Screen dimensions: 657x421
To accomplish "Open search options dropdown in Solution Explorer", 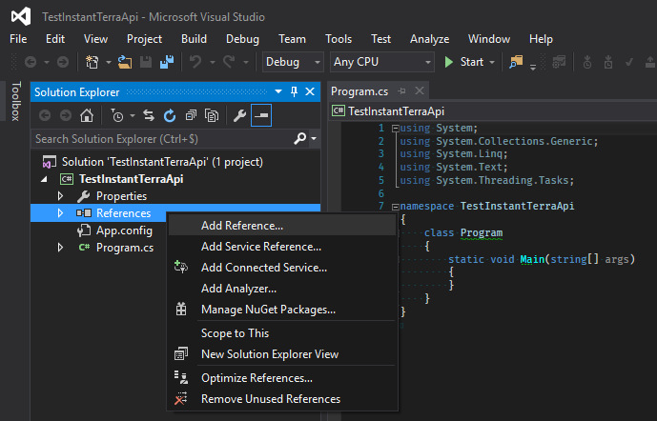I will click(x=314, y=138).
